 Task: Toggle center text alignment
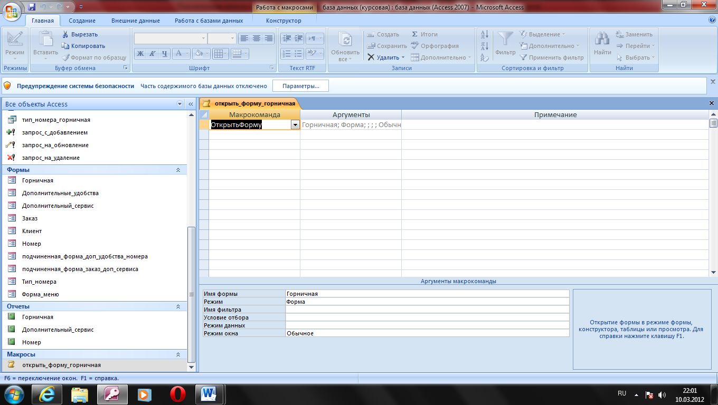pos(257,38)
